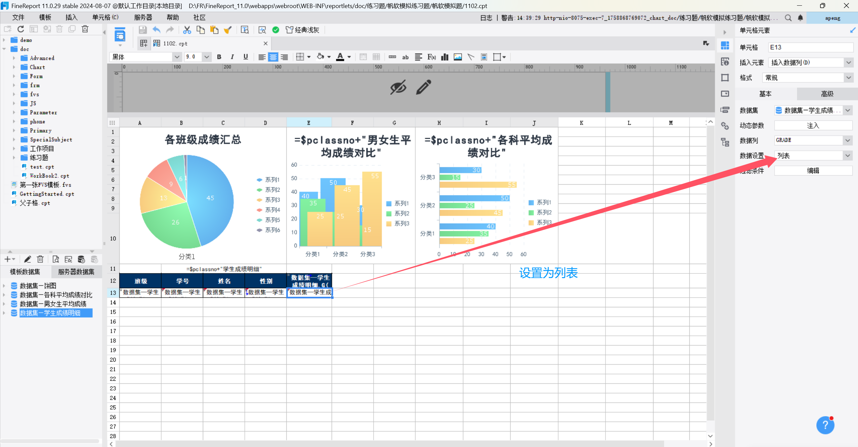Viewport: 858px width, 447px height.
Task: Click the 注入 dynamic parameter button
Action: pyautogui.click(x=813, y=125)
